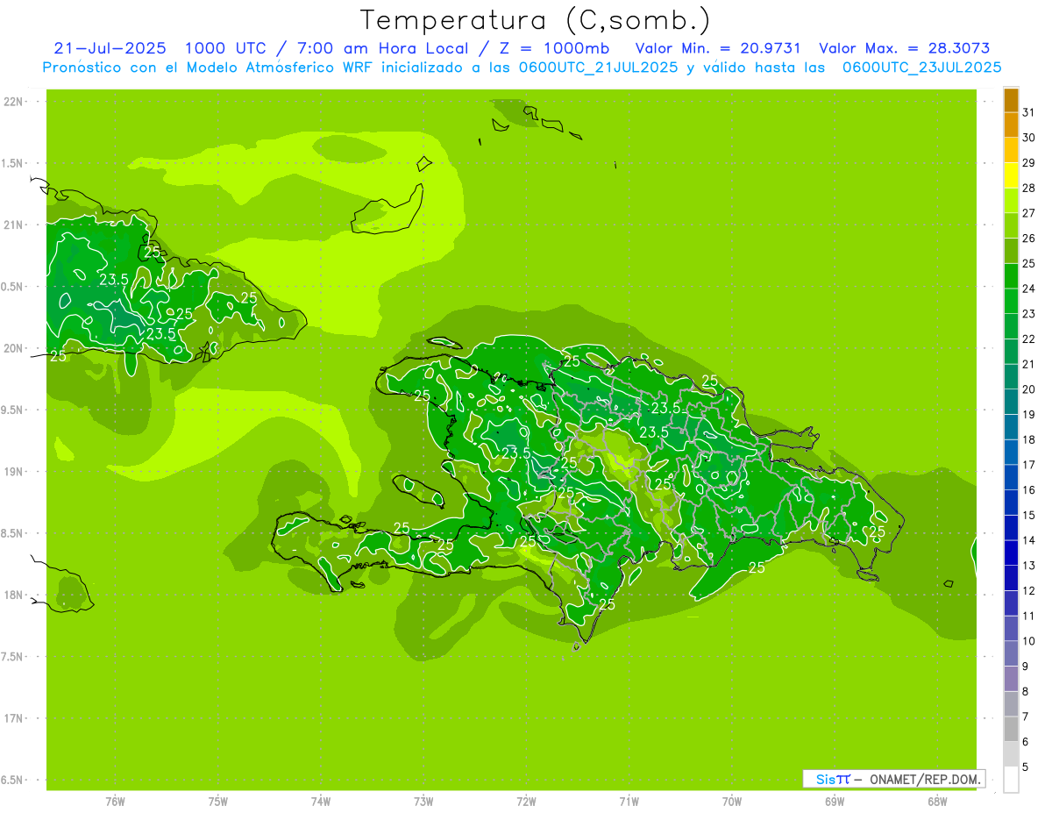Click the "69W" longitude axis label

tap(835, 802)
